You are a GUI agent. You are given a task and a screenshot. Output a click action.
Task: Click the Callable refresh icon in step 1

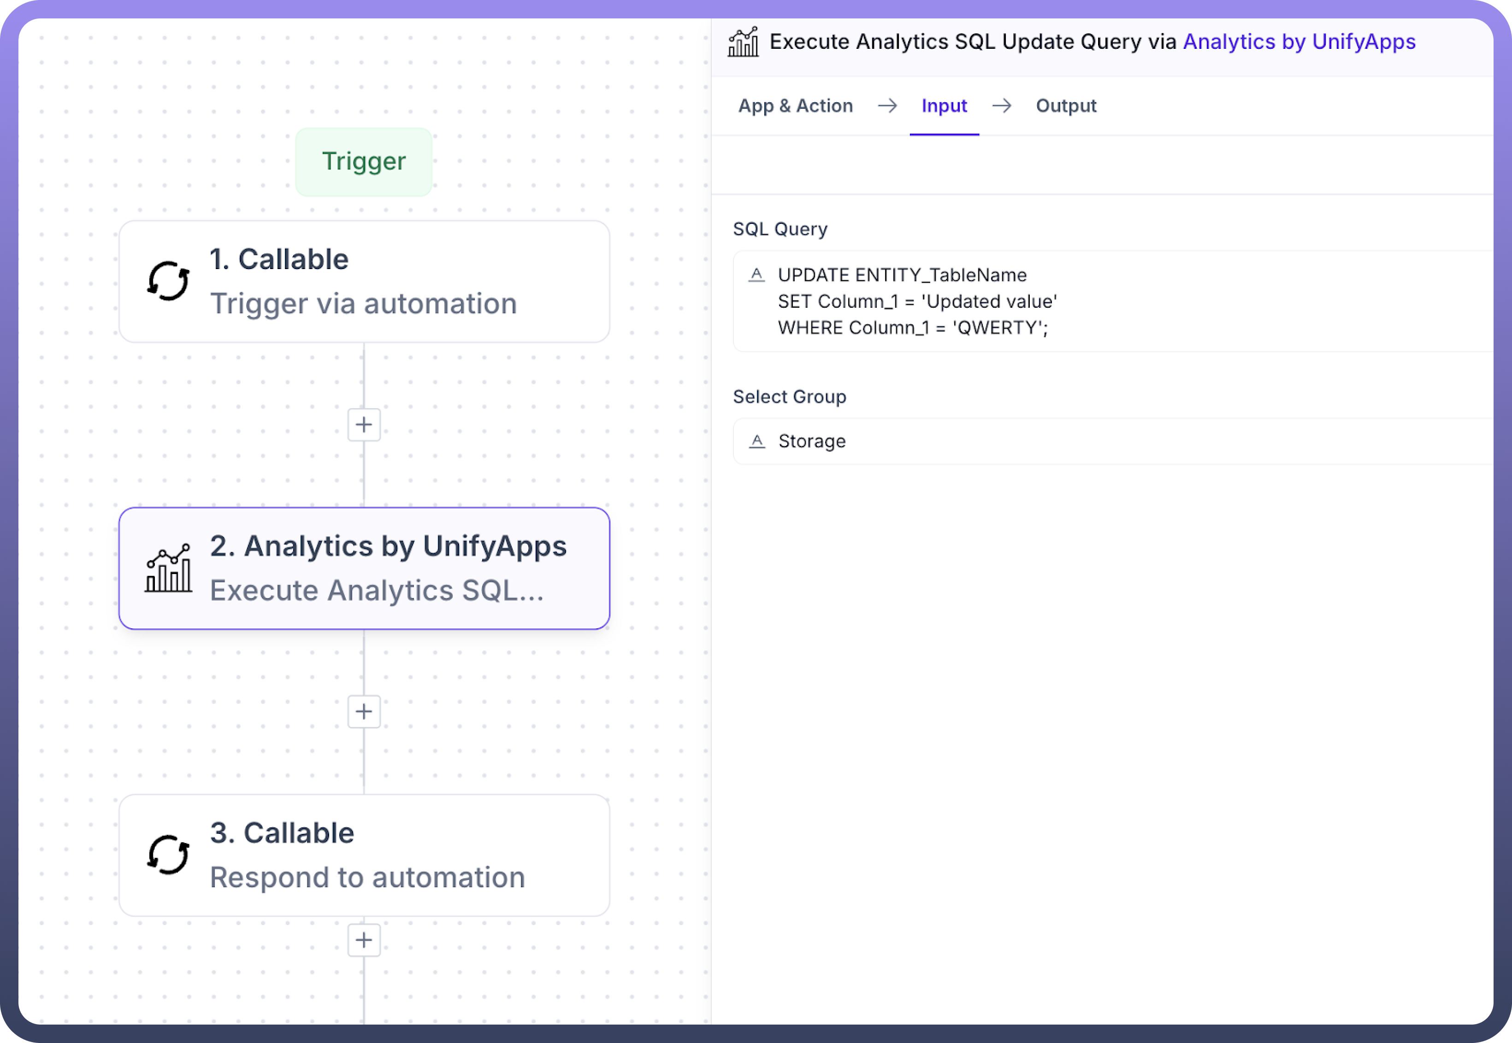[168, 281]
